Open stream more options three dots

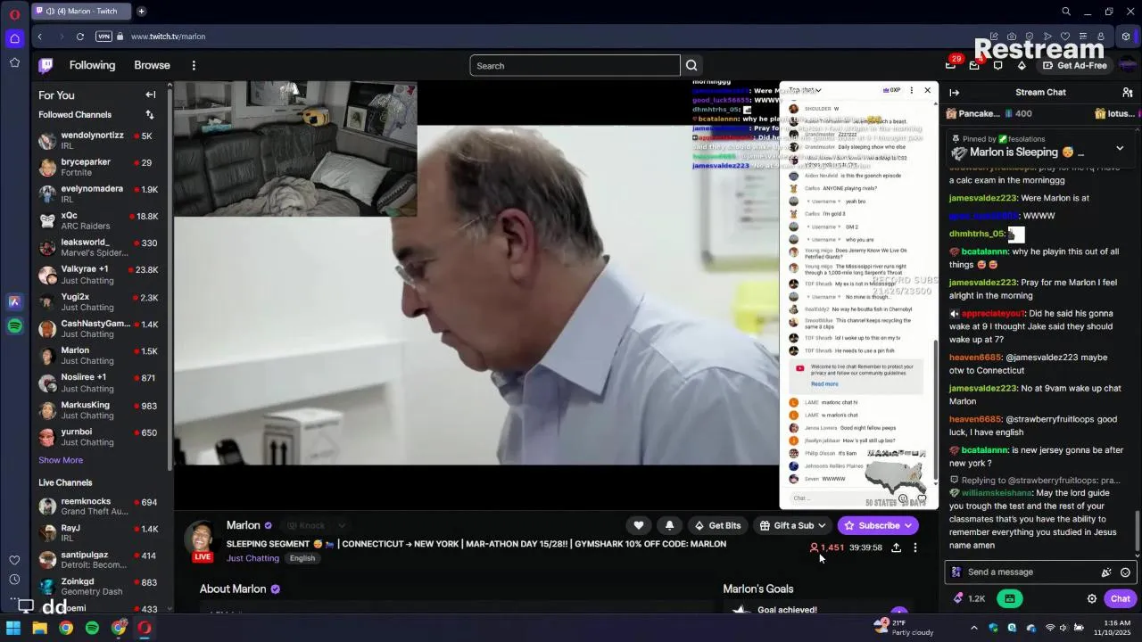[914, 547]
